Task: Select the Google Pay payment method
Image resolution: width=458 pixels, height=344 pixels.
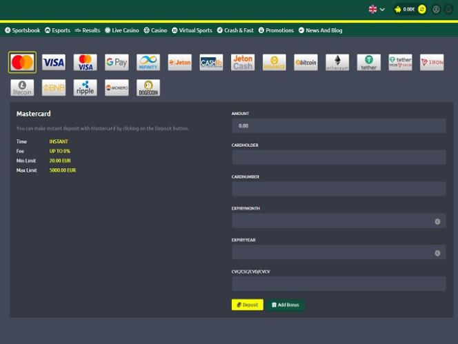Action: click(117, 63)
